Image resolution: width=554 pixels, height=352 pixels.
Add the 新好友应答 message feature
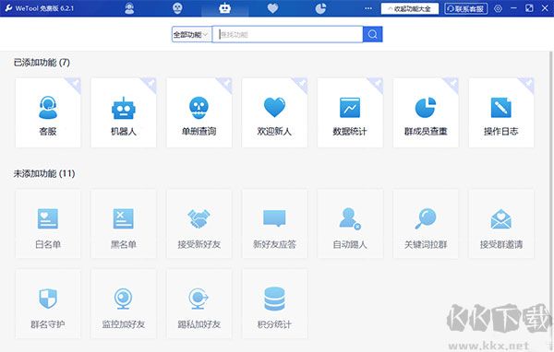point(274,224)
